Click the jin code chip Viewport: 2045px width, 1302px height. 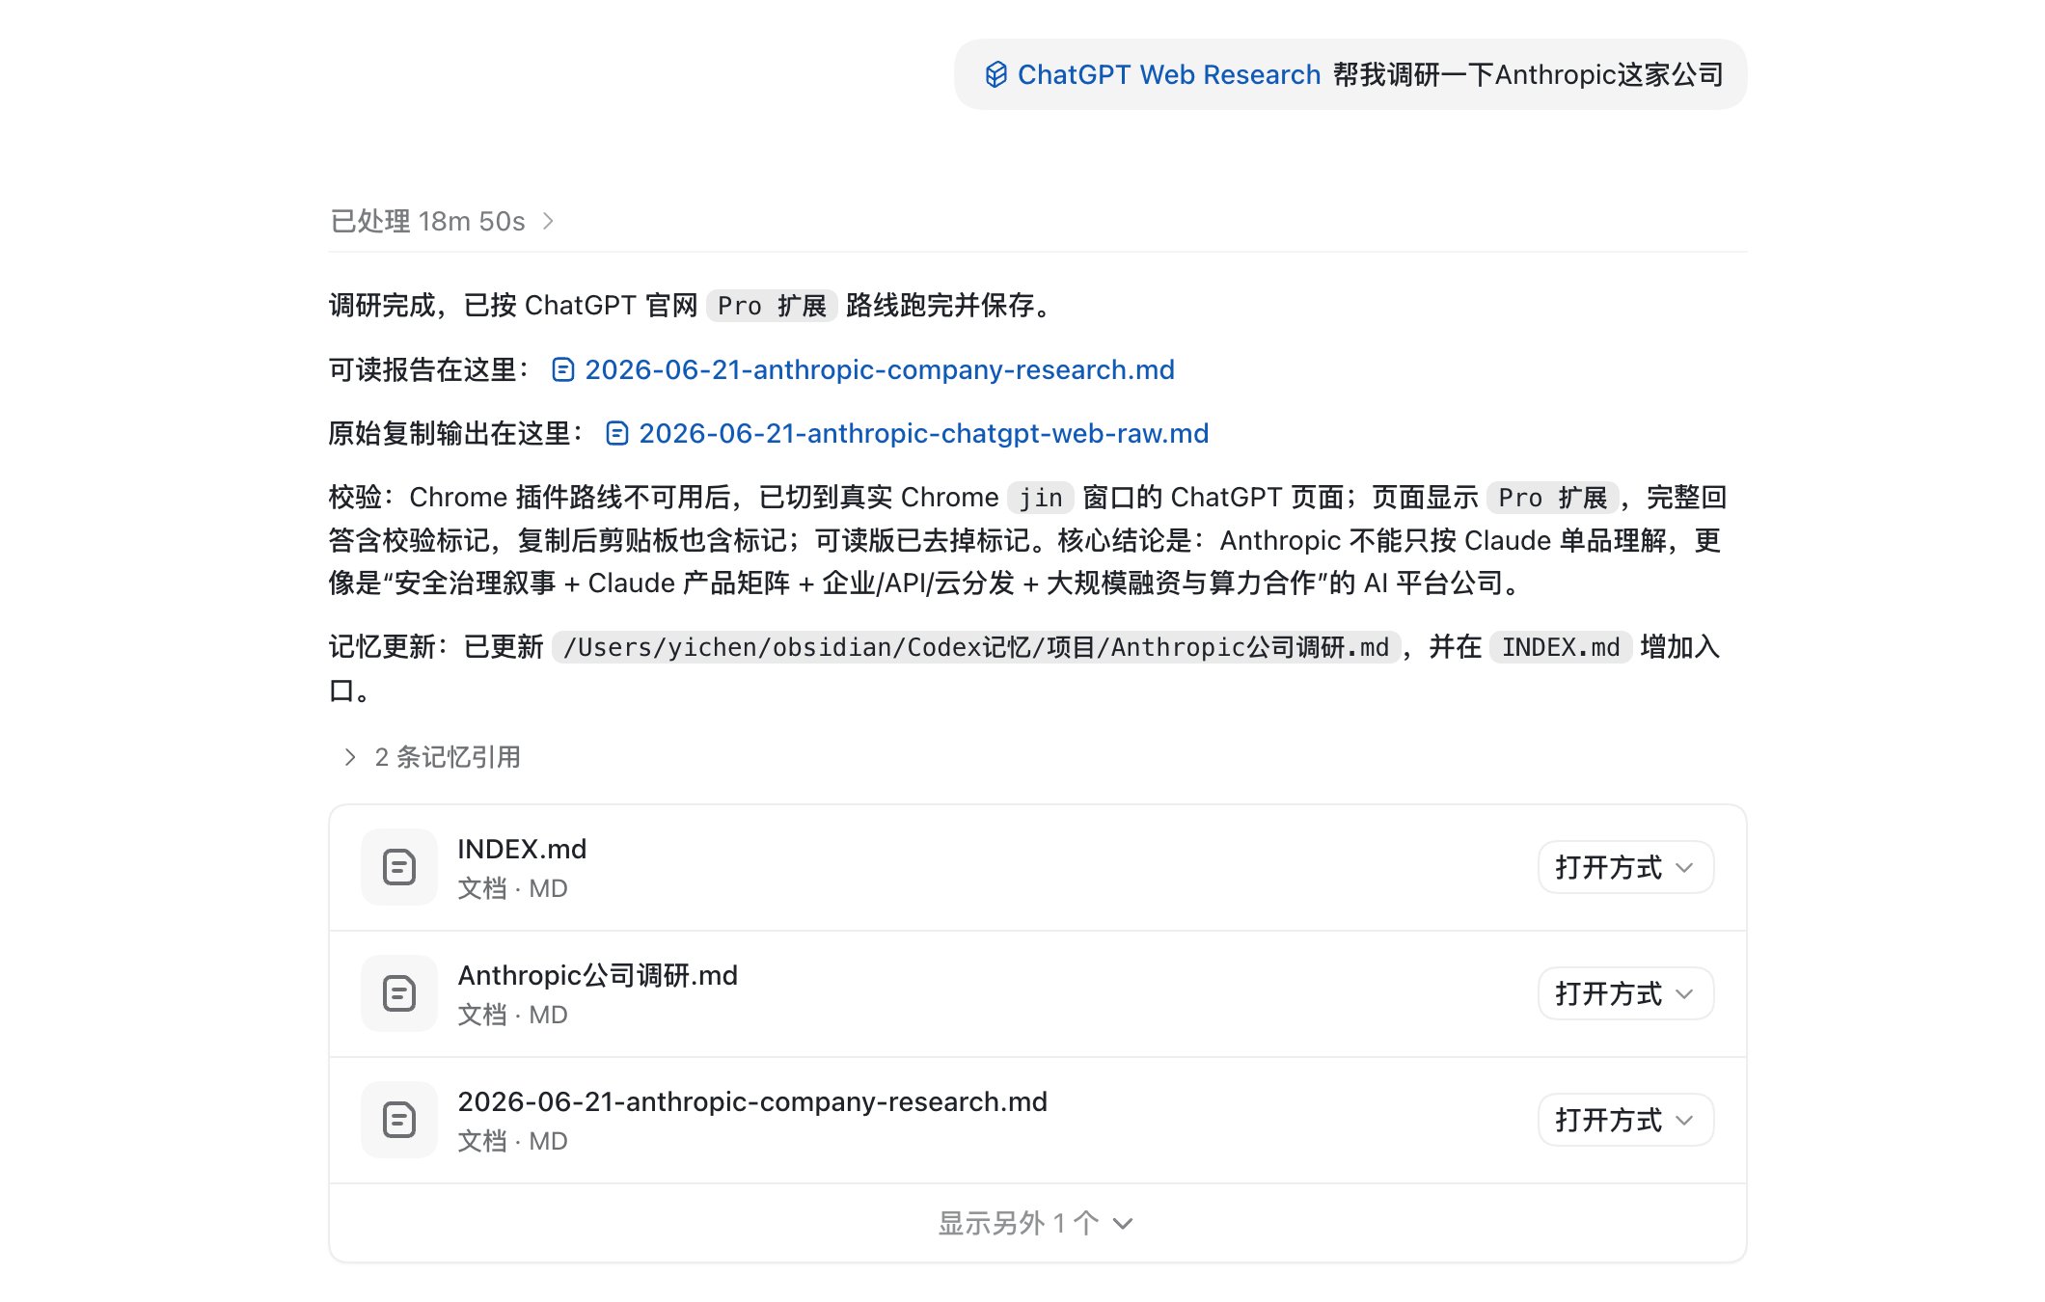click(x=1041, y=498)
